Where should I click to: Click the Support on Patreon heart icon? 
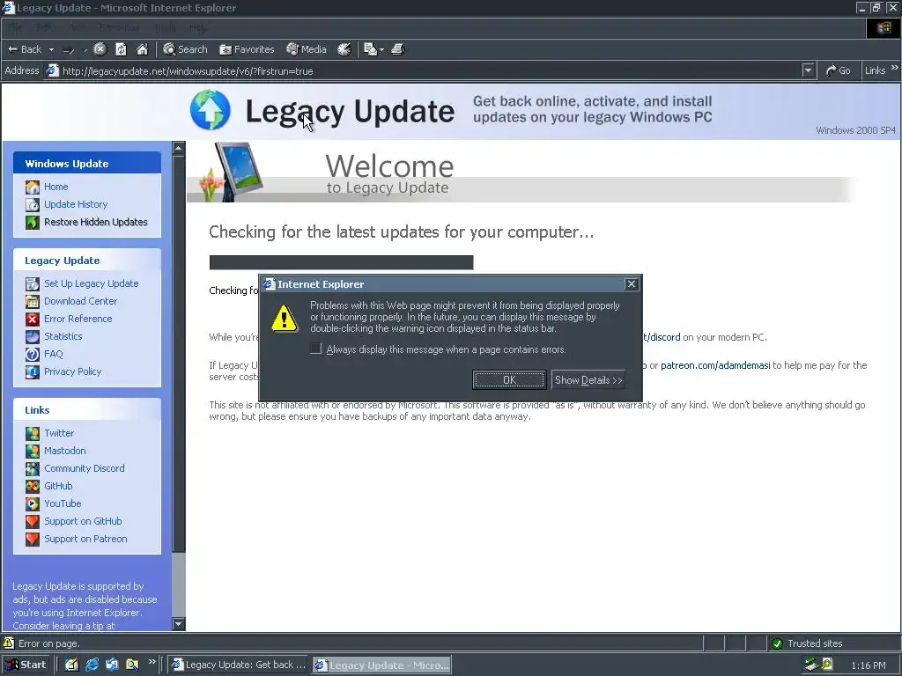click(33, 540)
